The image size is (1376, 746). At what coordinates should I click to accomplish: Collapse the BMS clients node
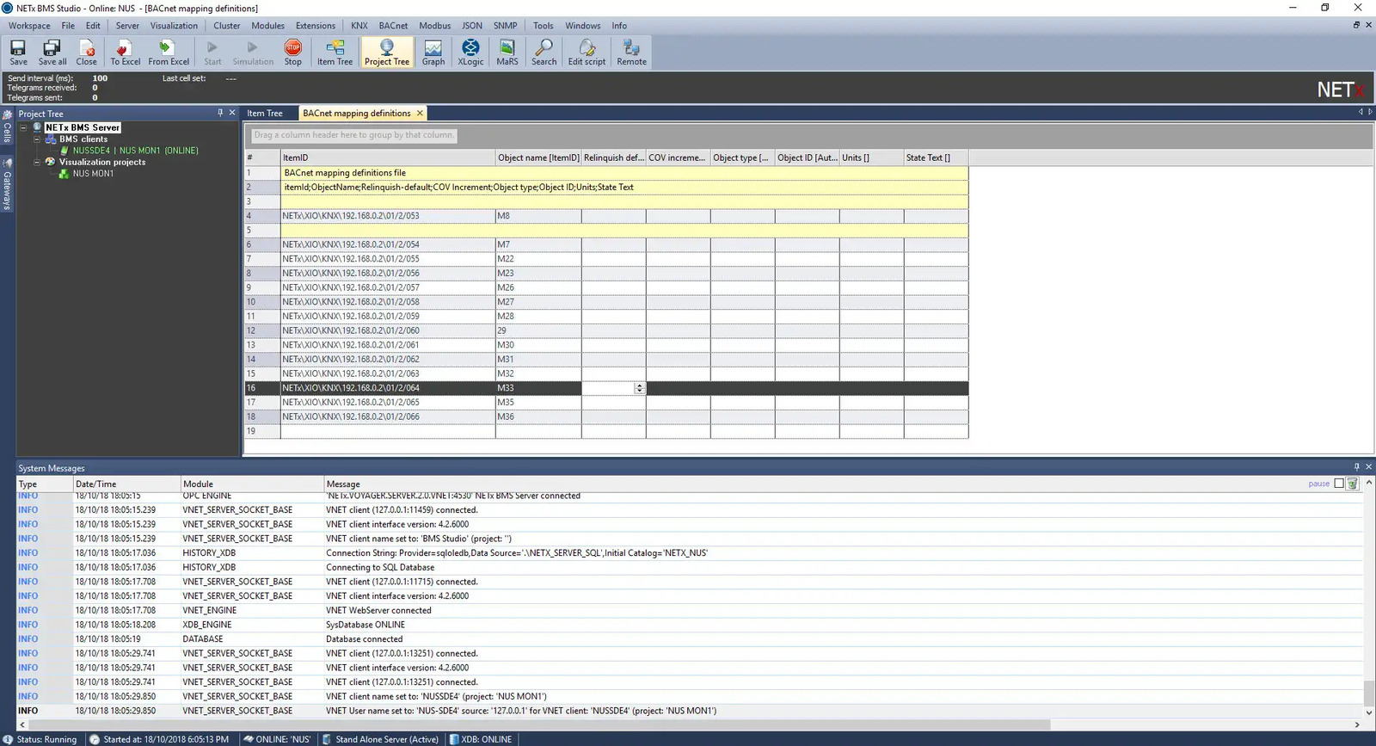click(x=37, y=139)
